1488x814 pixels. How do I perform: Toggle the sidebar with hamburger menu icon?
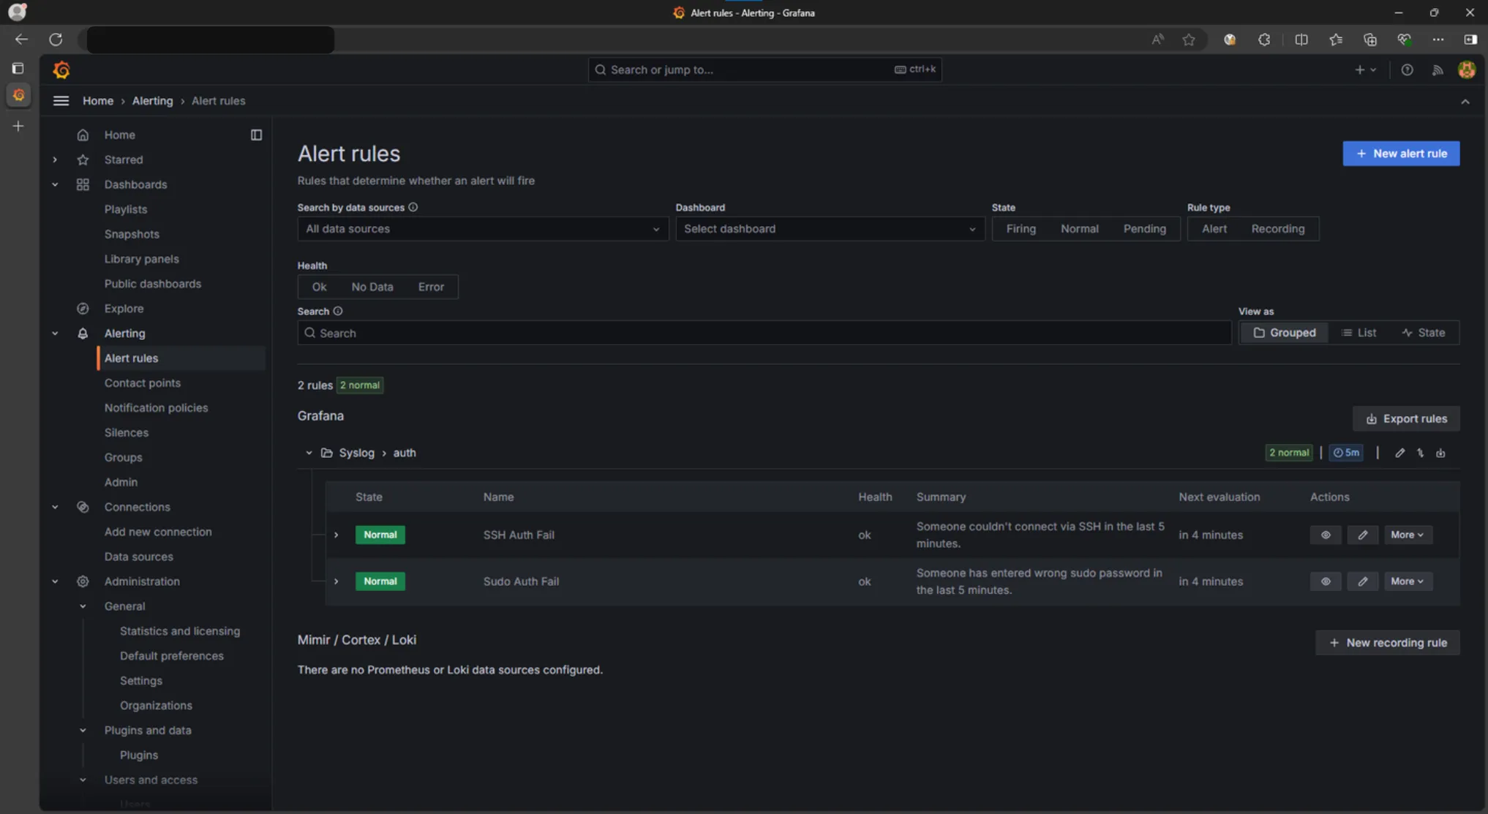tap(61, 100)
